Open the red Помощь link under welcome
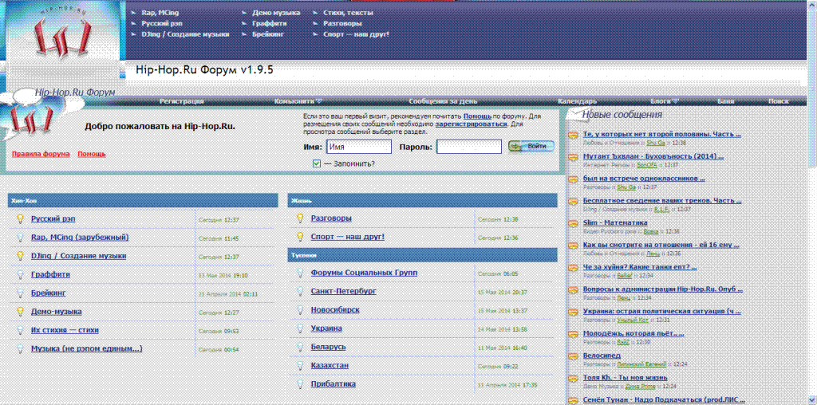 pos(92,154)
